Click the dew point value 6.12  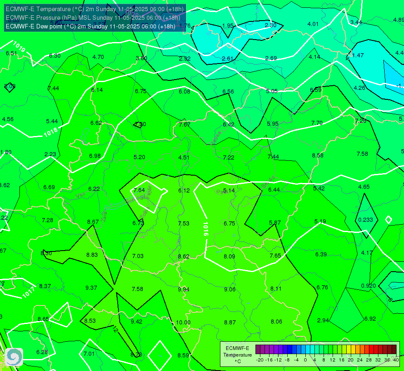(184, 190)
